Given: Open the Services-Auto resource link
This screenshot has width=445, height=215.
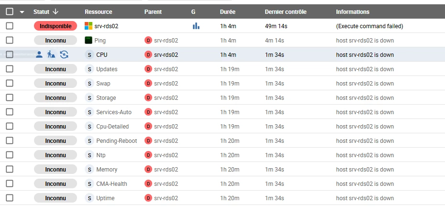Looking at the screenshot, I should [x=113, y=112].
